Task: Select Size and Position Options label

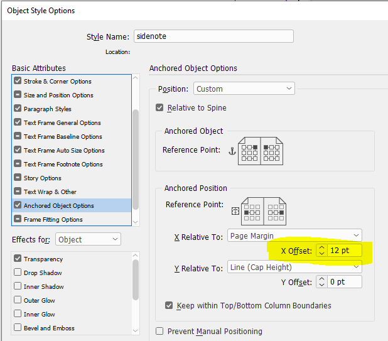Action: 58,95
